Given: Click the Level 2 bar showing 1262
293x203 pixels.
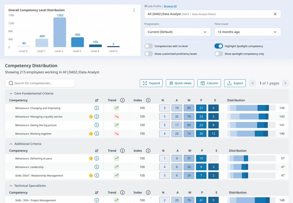Looking at the screenshot, I should pyautogui.click(x=60, y=32).
